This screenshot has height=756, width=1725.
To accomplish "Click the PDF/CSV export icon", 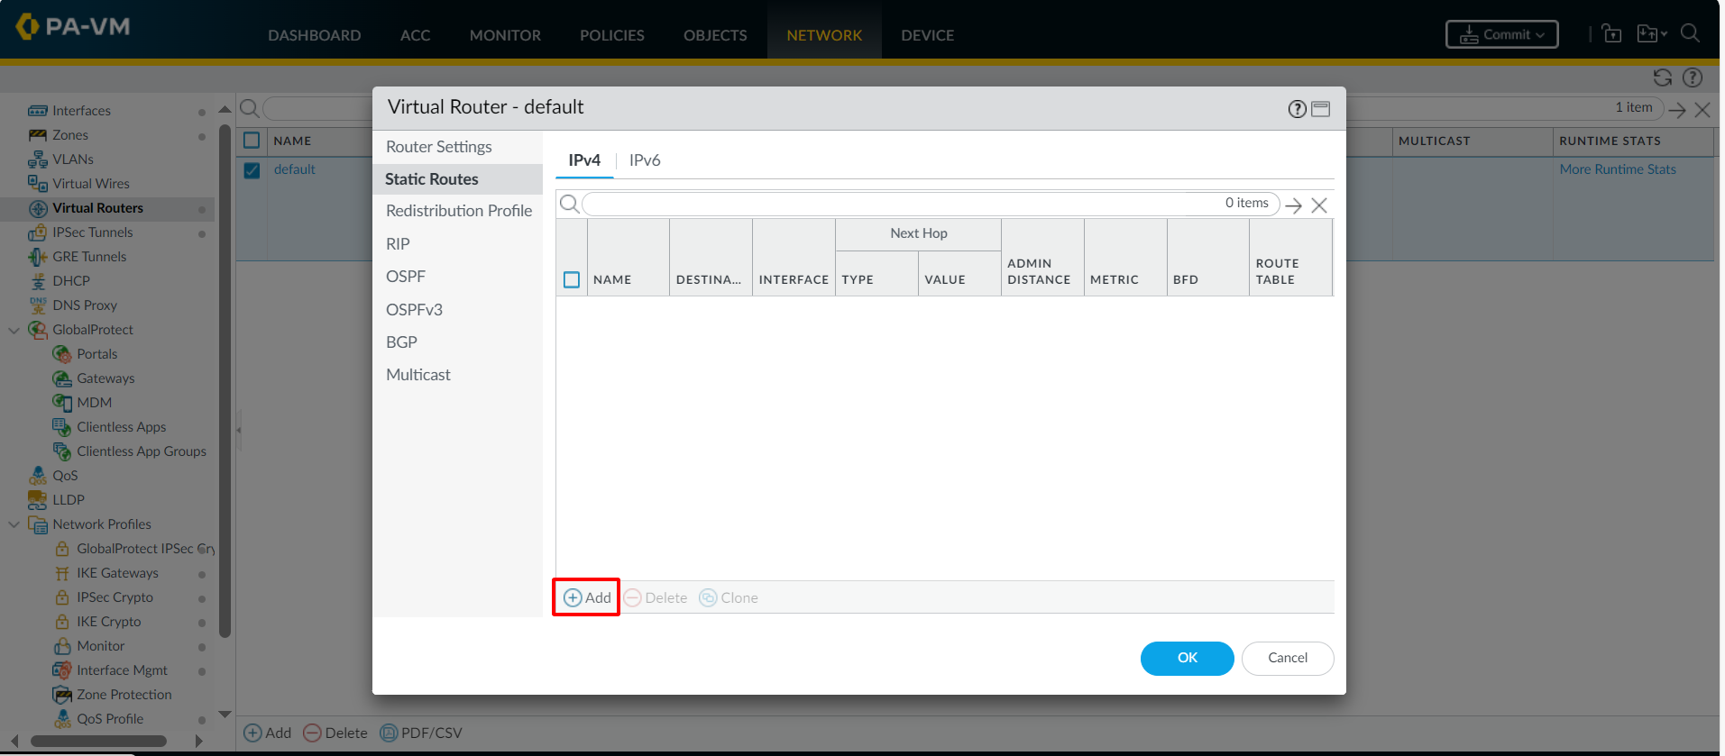I will tap(389, 733).
